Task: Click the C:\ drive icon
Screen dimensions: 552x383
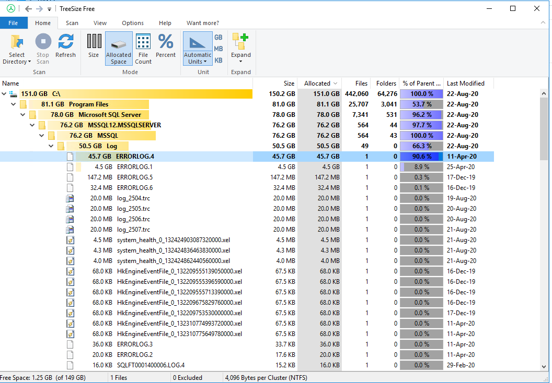Action: coord(14,94)
